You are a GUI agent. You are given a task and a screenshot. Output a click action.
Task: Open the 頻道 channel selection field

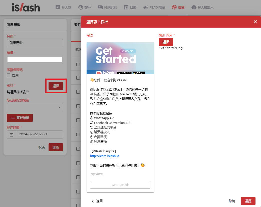pyautogui.click(x=35, y=60)
